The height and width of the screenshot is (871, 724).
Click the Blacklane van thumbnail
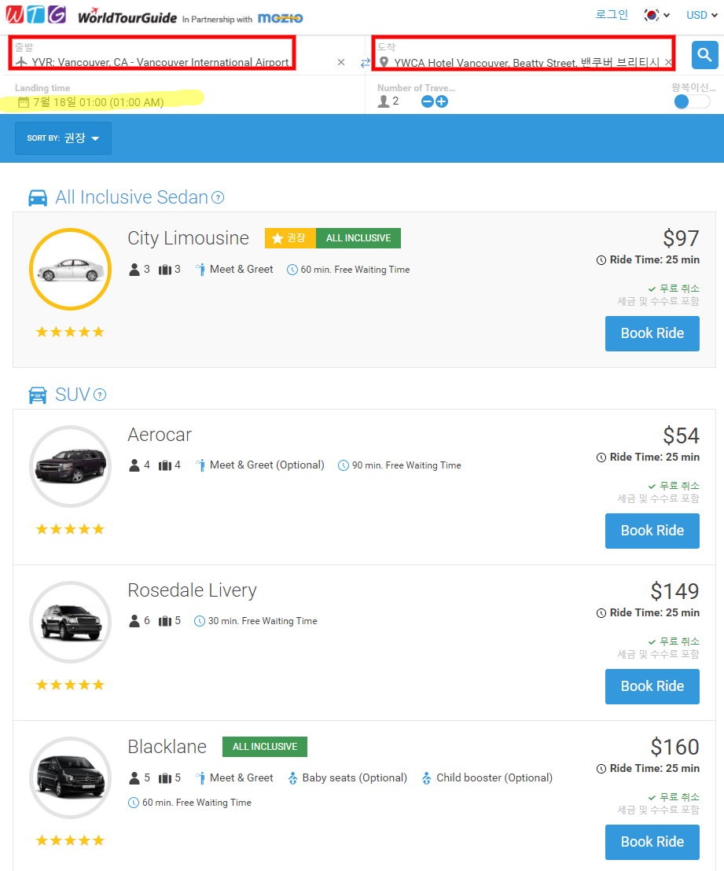pyautogui.click(x=70, y=777)
